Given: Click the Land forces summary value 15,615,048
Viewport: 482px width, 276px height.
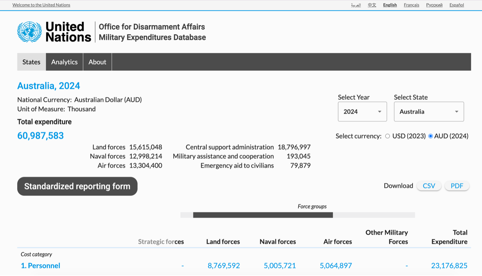Looking at the screenshot, I should pyautogui.click(x=146, y=147).
